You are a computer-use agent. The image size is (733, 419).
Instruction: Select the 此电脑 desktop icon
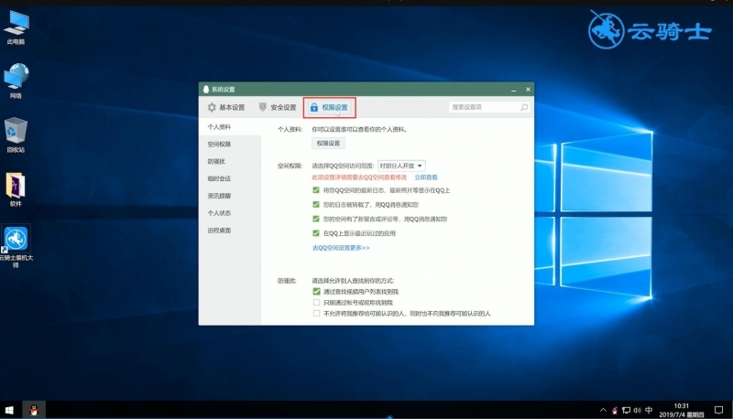point(16,28)
